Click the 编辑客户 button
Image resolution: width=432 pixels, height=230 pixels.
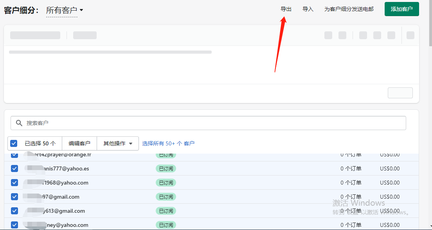tap(79, 143)
